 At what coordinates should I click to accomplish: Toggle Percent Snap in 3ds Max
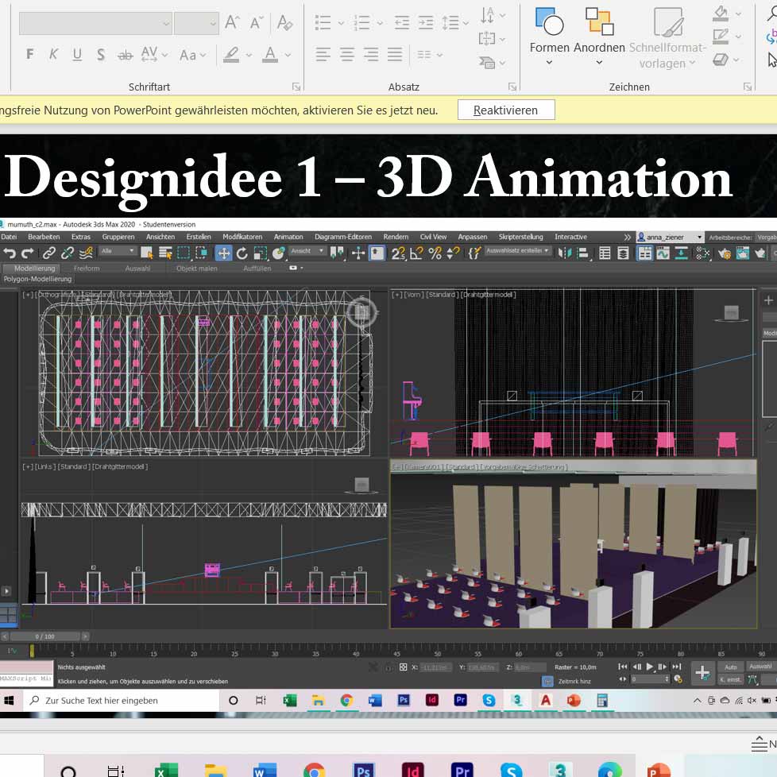click(435, 253)
